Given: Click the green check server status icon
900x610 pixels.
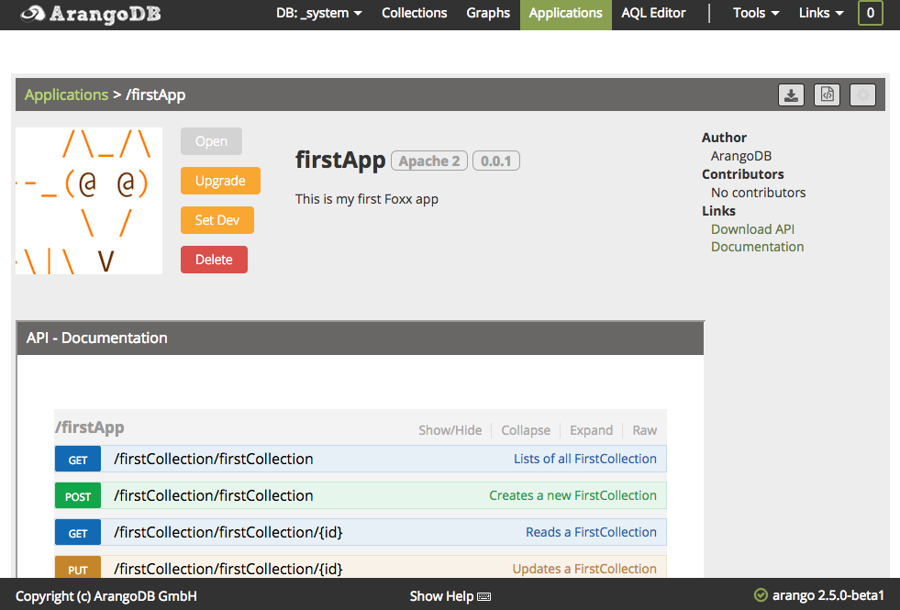Looking at the screenshot, I should click(x=761, y=596).
